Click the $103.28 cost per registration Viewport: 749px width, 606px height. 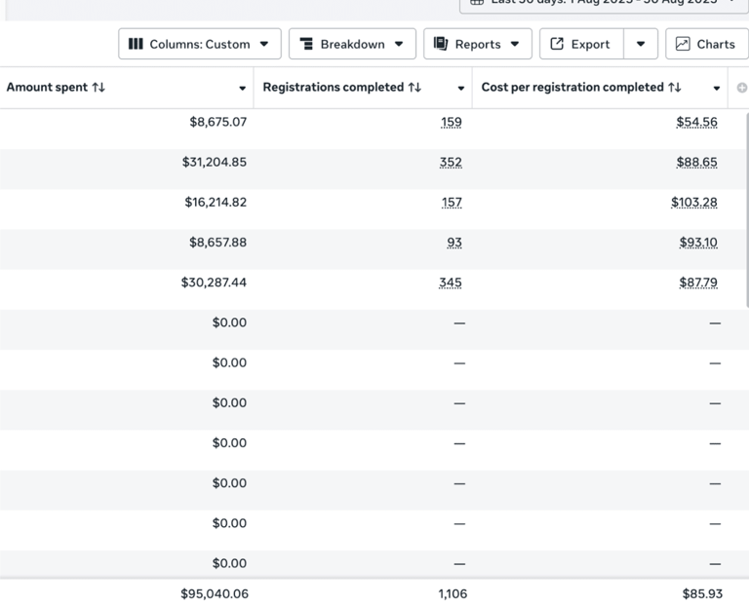pos(693,203)
